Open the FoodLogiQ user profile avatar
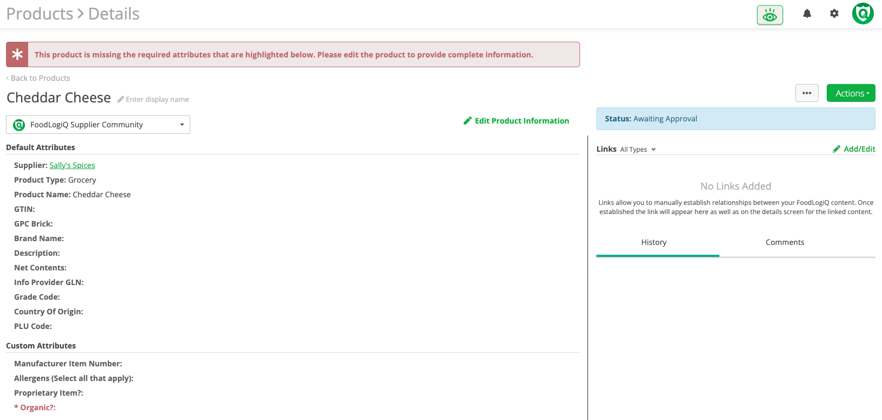Image resolution: width=882 pixels, height=420 pixels. click(863, 14)
